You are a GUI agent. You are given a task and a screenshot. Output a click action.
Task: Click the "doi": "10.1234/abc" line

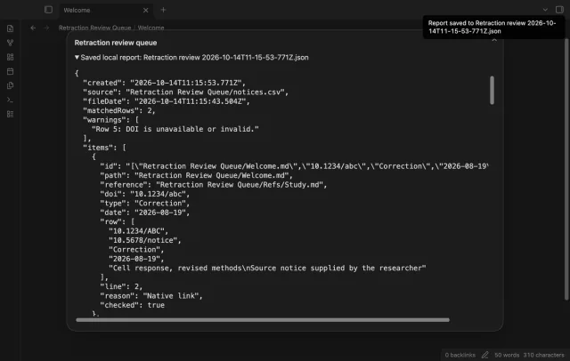pos(144,194)
